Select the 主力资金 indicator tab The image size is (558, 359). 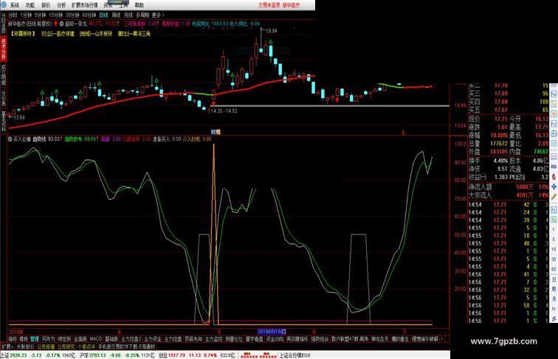click(153, 339)
